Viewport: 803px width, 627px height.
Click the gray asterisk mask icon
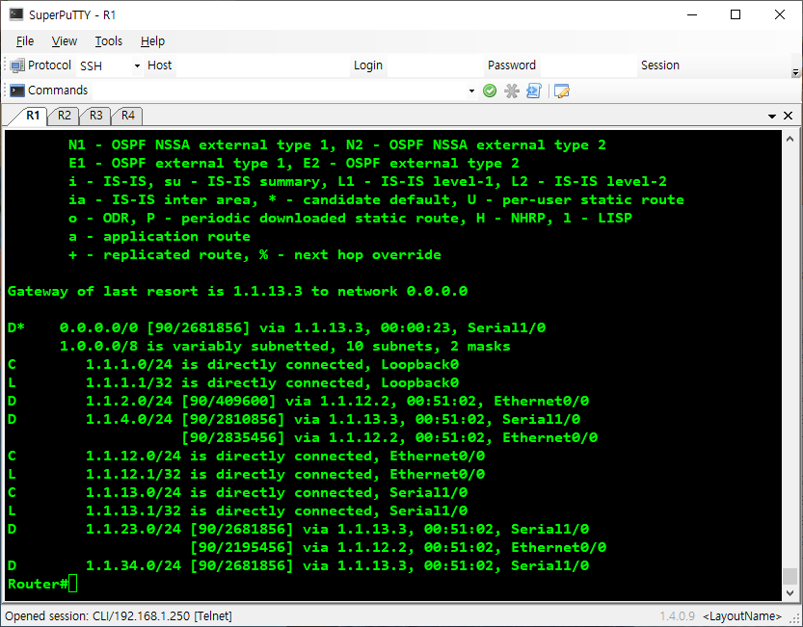click(512, 91)
